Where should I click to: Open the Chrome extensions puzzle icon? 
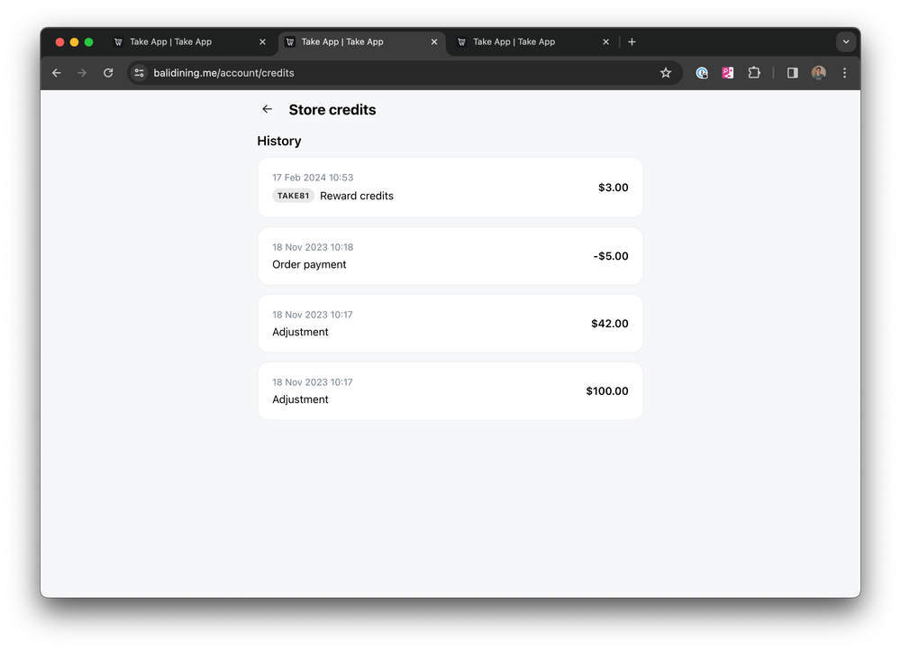(754, 73)
